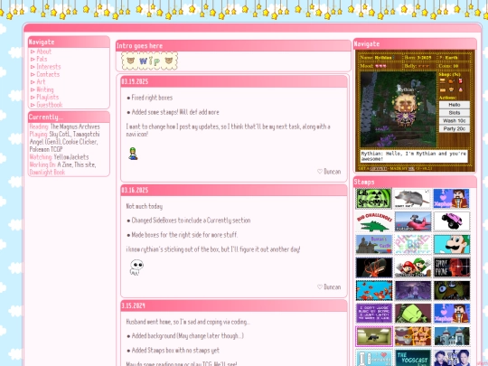The height and width of the screenshot is (366, 488).
Task: Click the 'Coins: 10' pet stat
Action: tap(448, 66)
